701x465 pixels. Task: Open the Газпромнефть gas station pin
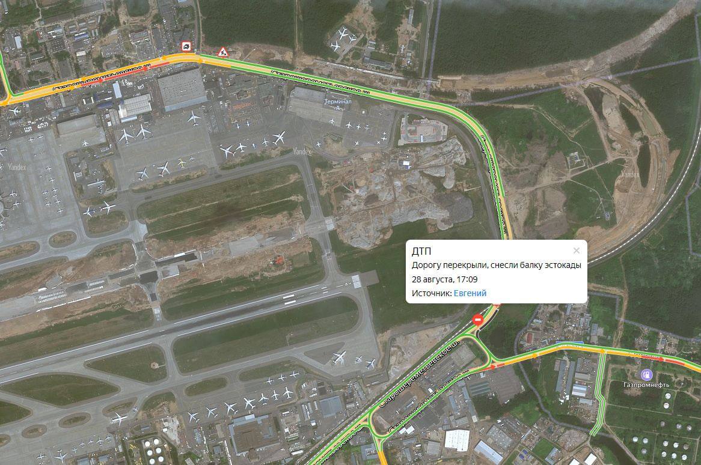(646, 374)
